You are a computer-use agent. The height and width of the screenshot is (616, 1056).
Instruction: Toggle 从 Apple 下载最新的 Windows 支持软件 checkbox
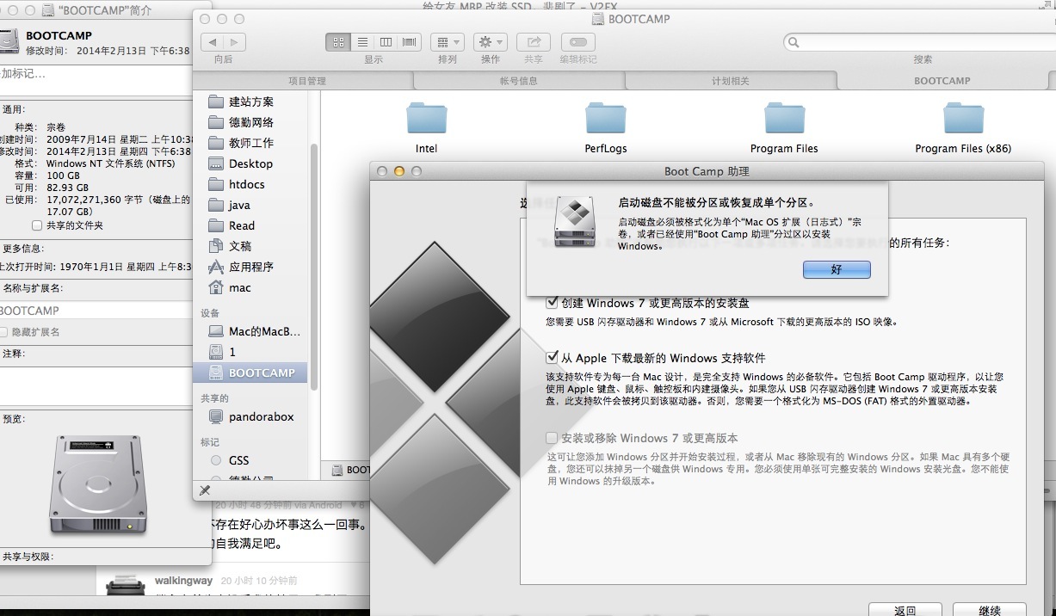coord(552,358)
